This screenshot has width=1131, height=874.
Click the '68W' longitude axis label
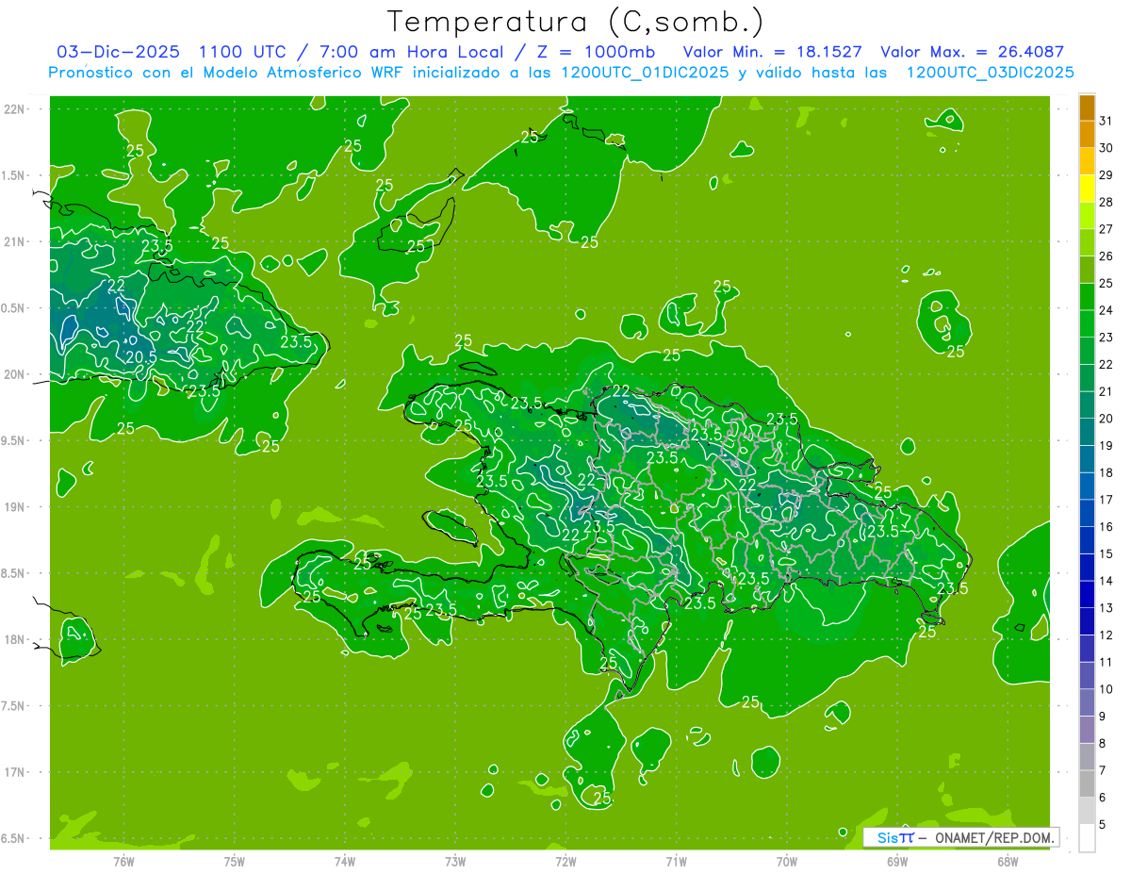click(1008, 861)
